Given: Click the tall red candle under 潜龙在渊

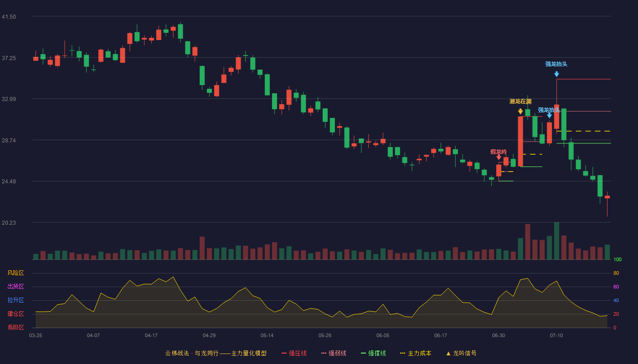Looking at the screenshot, I should point(520,142).
